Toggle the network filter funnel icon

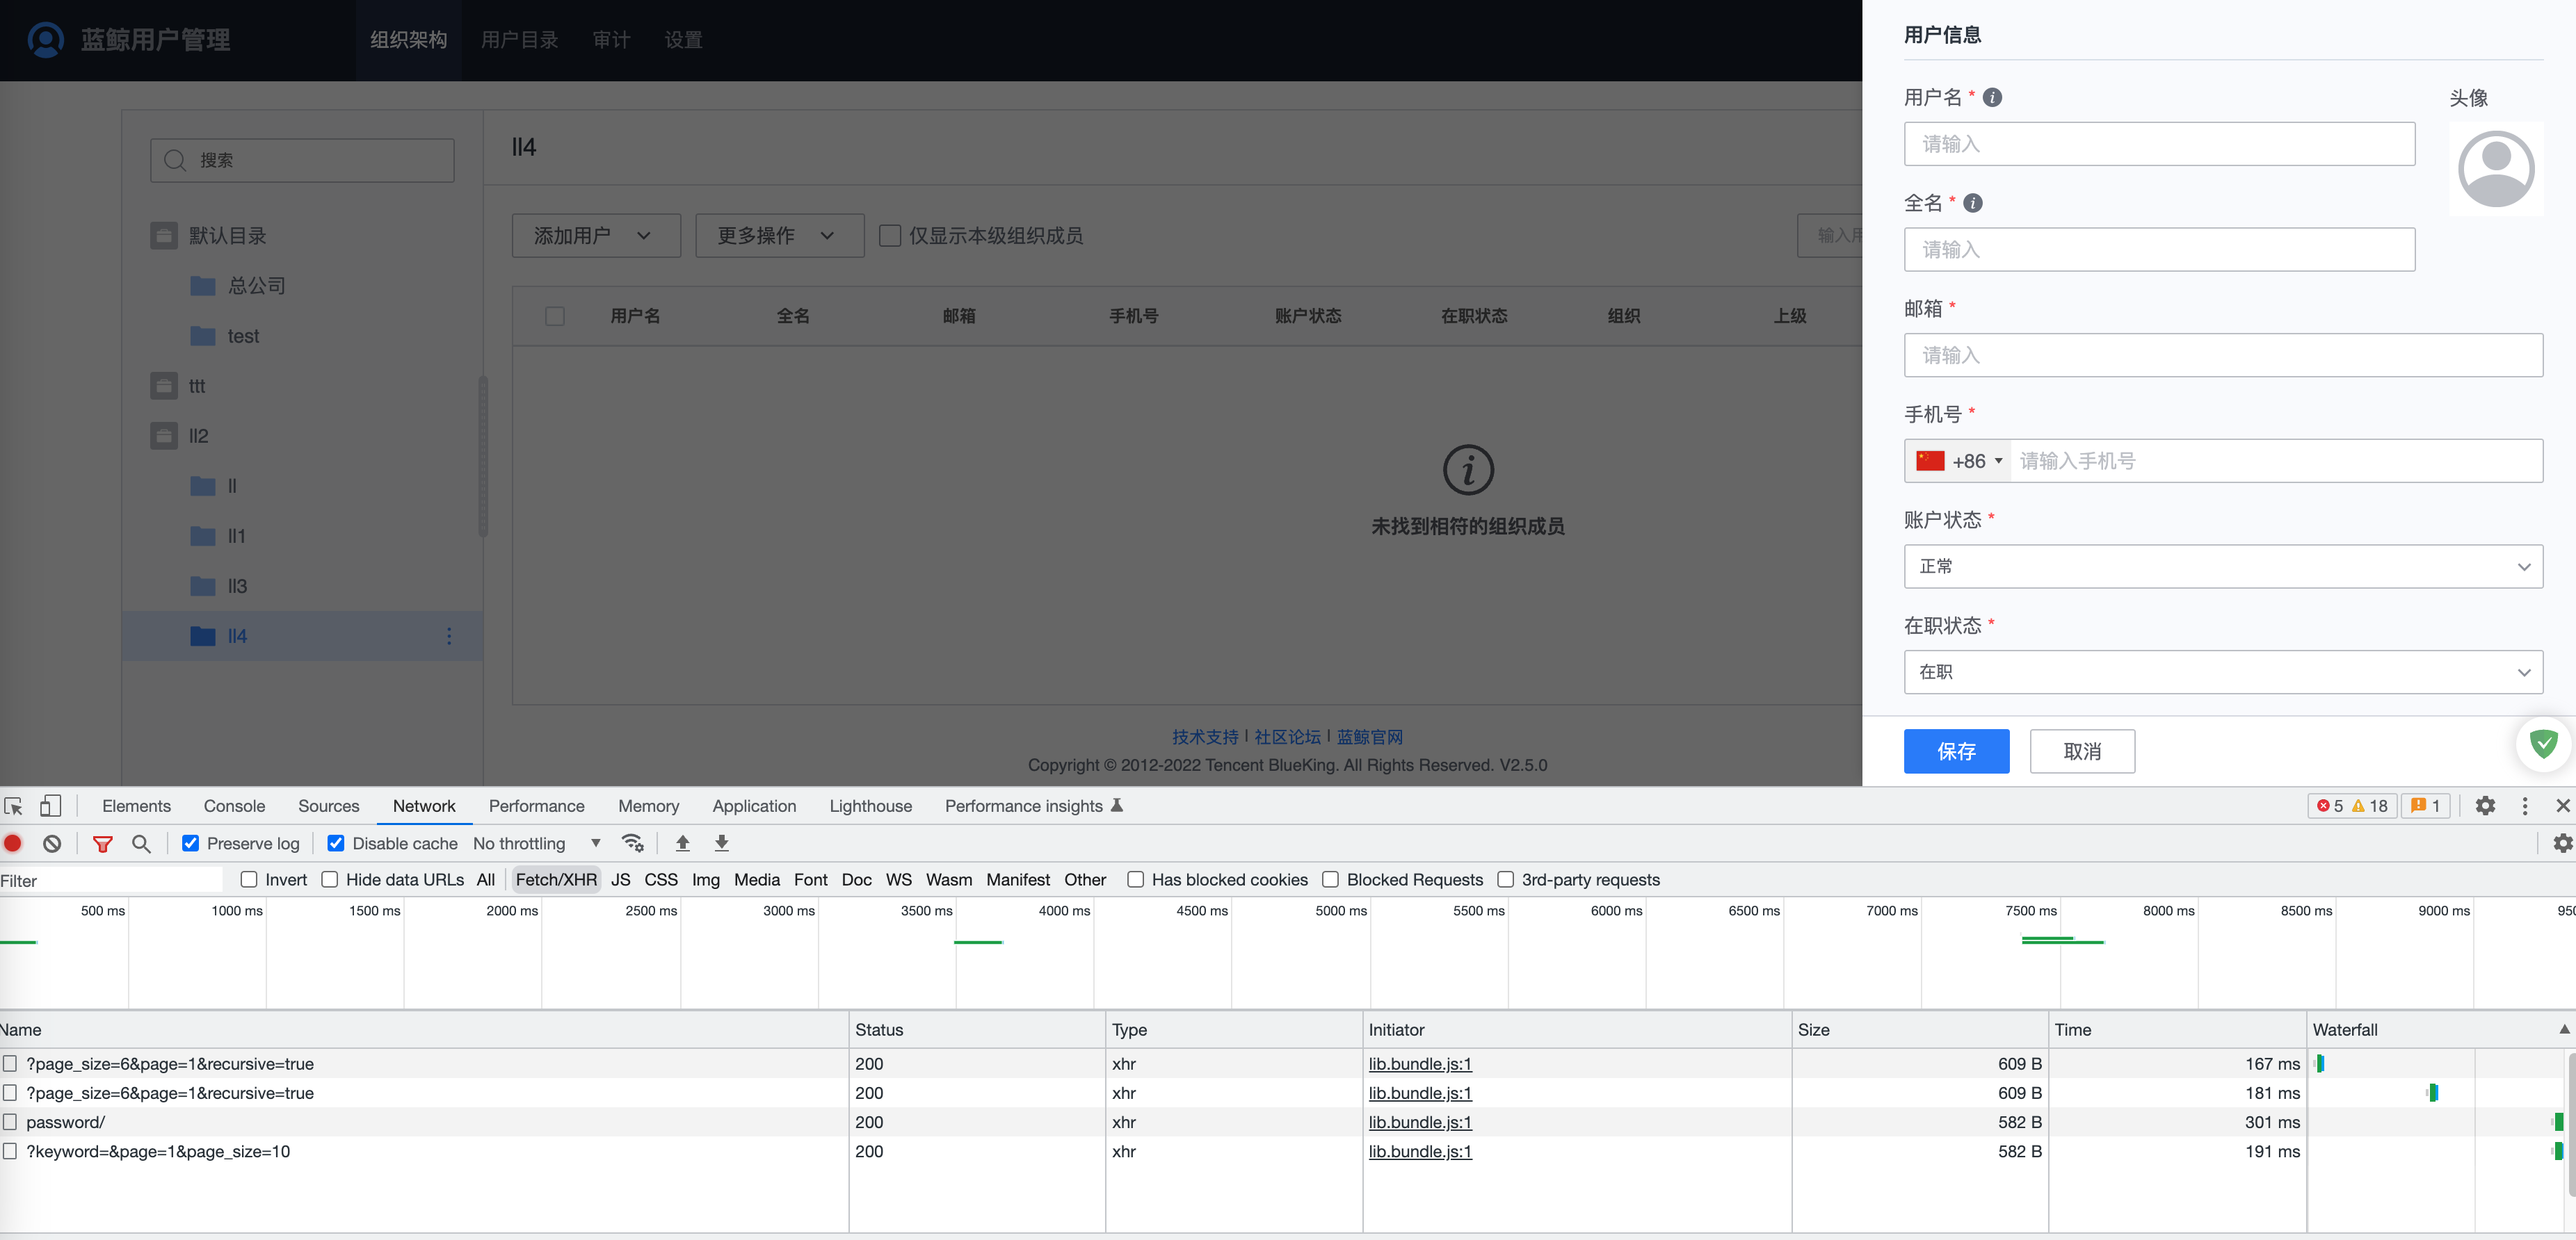coord(102,843)
